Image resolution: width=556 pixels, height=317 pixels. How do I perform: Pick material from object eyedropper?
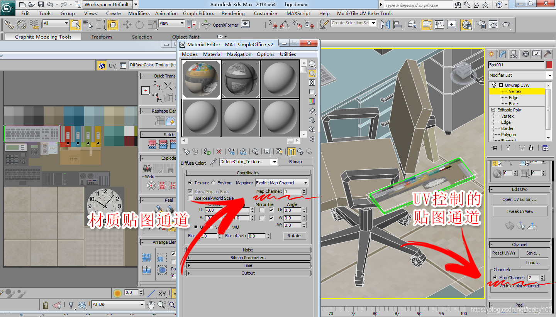[213, 162]
